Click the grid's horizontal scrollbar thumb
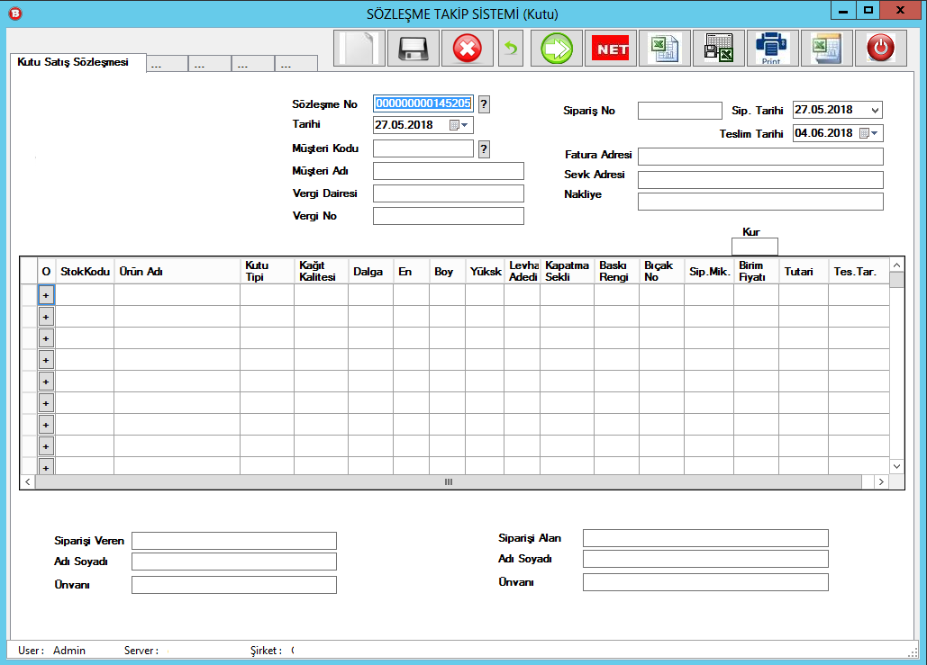 coord(448,482)
